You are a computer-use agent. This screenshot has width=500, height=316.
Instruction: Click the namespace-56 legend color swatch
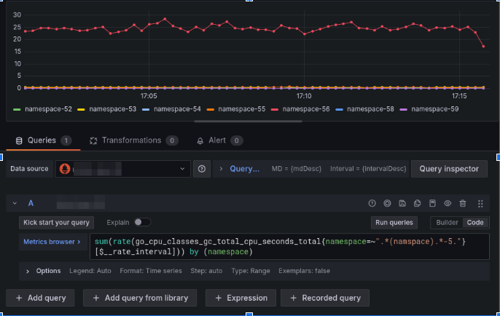275,108
